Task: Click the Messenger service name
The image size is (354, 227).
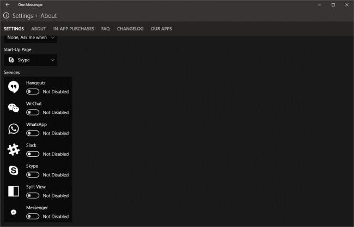Action: pos(37,207)
